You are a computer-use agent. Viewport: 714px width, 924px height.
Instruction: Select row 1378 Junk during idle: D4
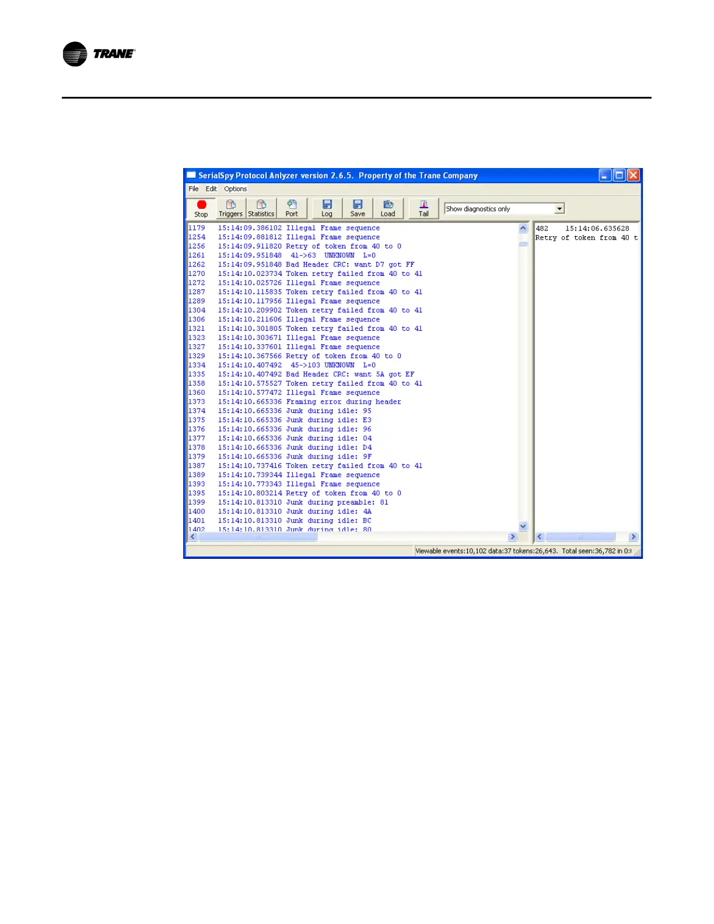coord(280,447)
